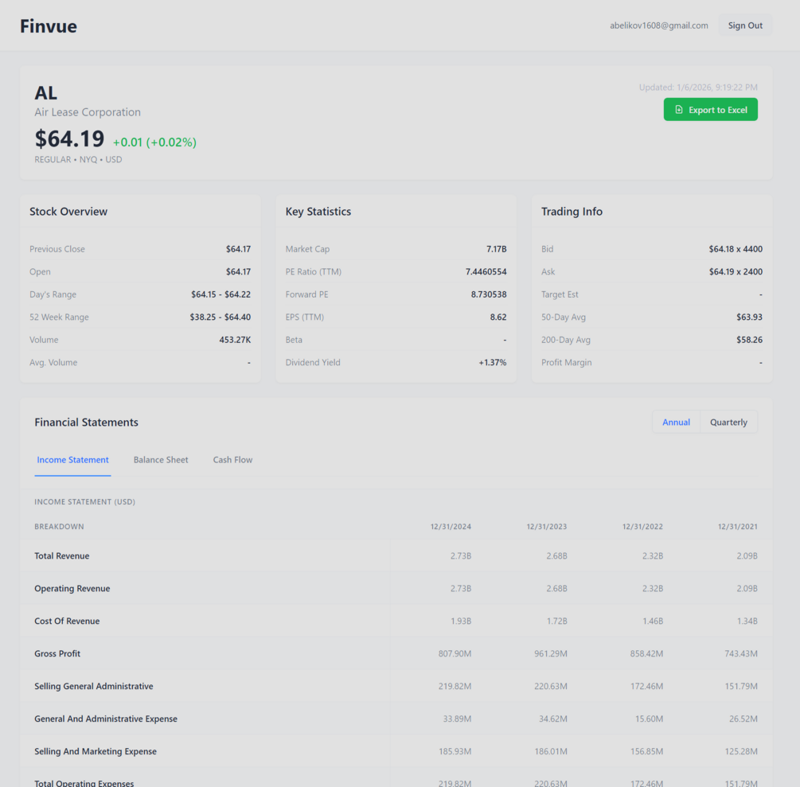Click the 52 Week Range value
The height and width of the screenshot is (787, 800).
click(220, 318)
